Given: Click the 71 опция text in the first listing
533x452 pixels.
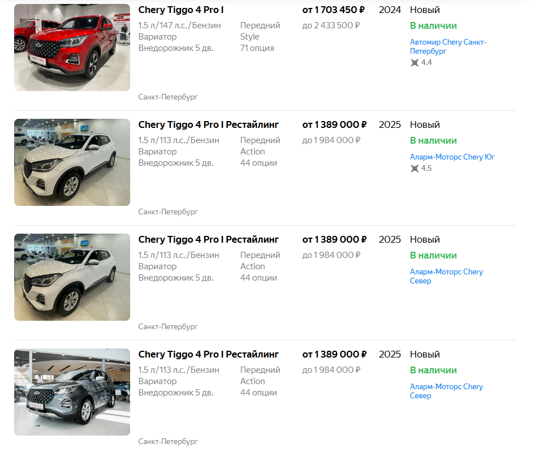Looking at the screenshot, I should (257, 48).
